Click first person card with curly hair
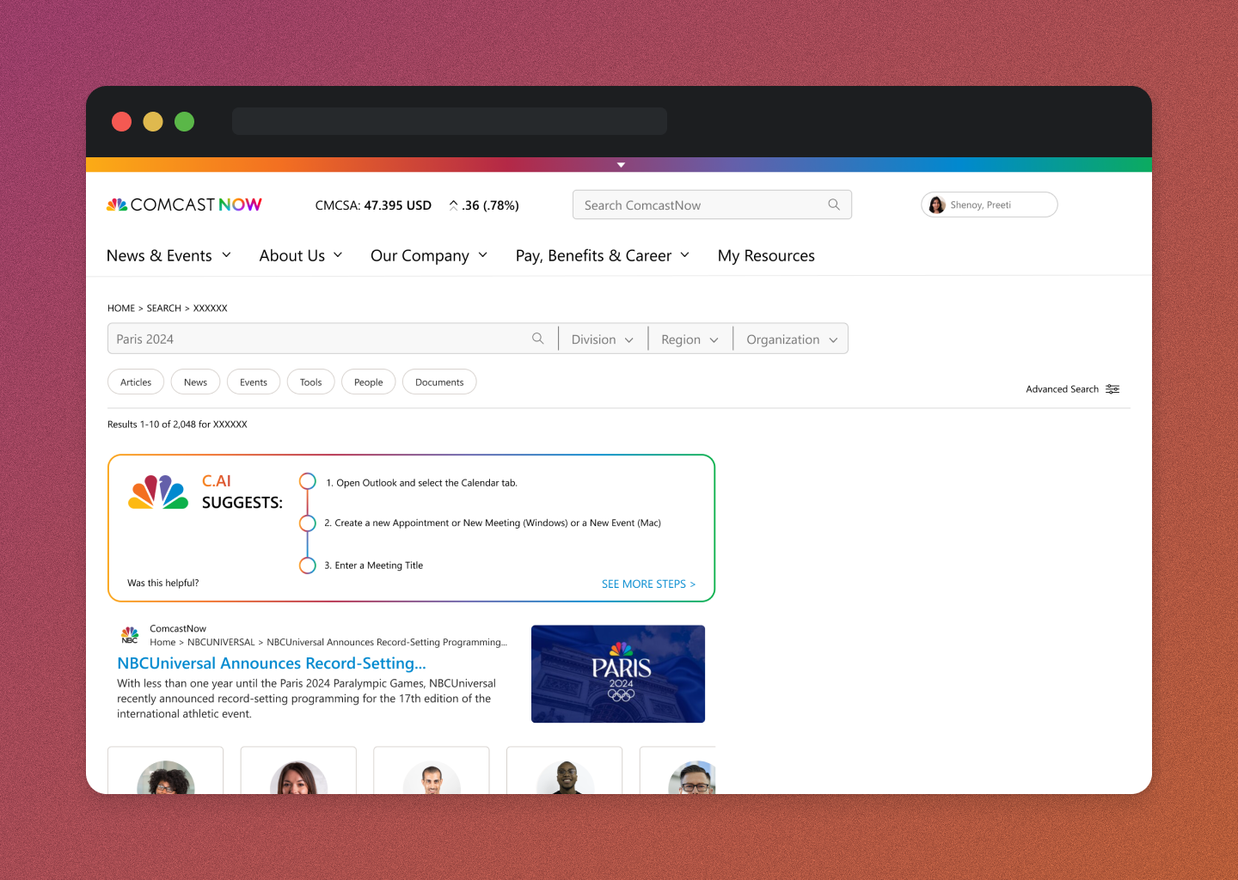1238x880 pixels. point(165,771)
